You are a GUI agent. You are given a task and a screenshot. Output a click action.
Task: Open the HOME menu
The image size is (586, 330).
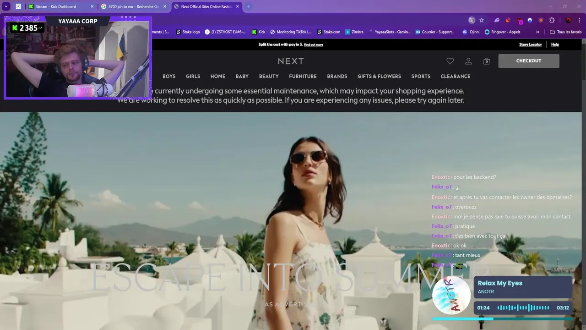pos(218,77)
